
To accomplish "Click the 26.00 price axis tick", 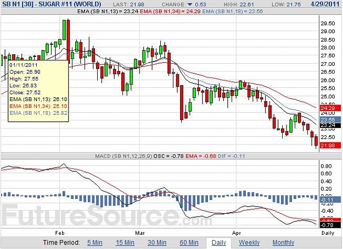I will pyautogui.click(x=328, y=80).
